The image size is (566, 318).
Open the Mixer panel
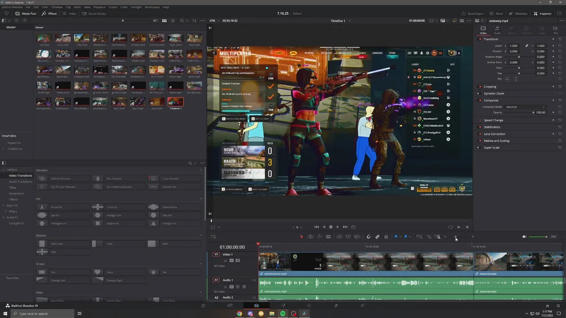496,14
